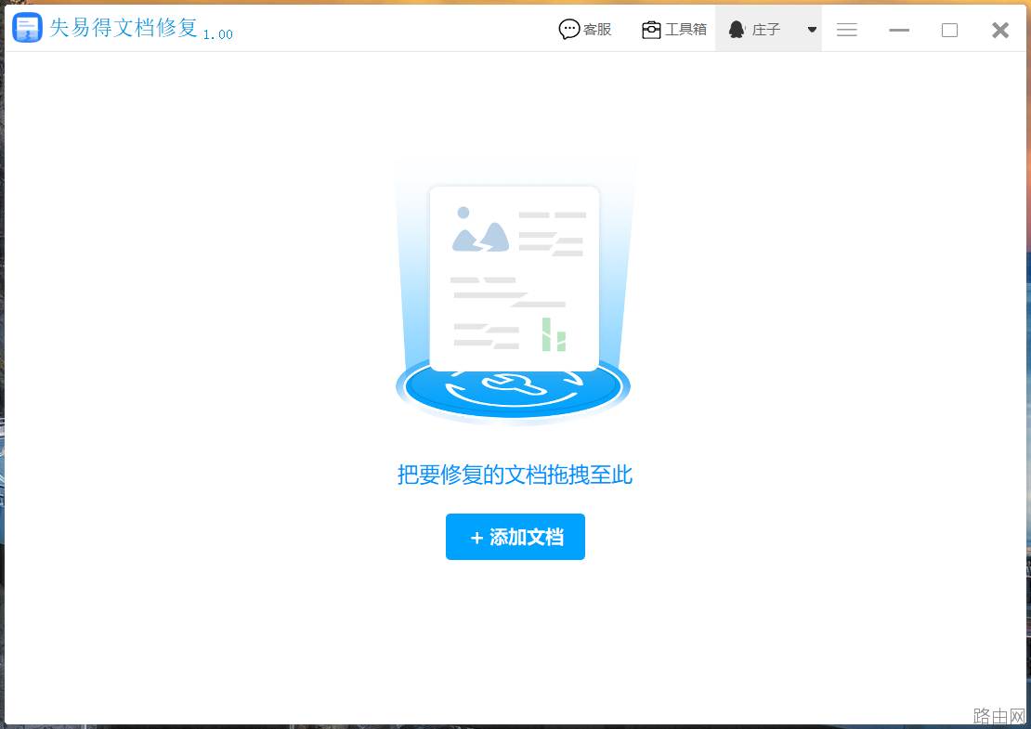
Task: Click the 庄子 username label
Action: (x=766, y=30)
